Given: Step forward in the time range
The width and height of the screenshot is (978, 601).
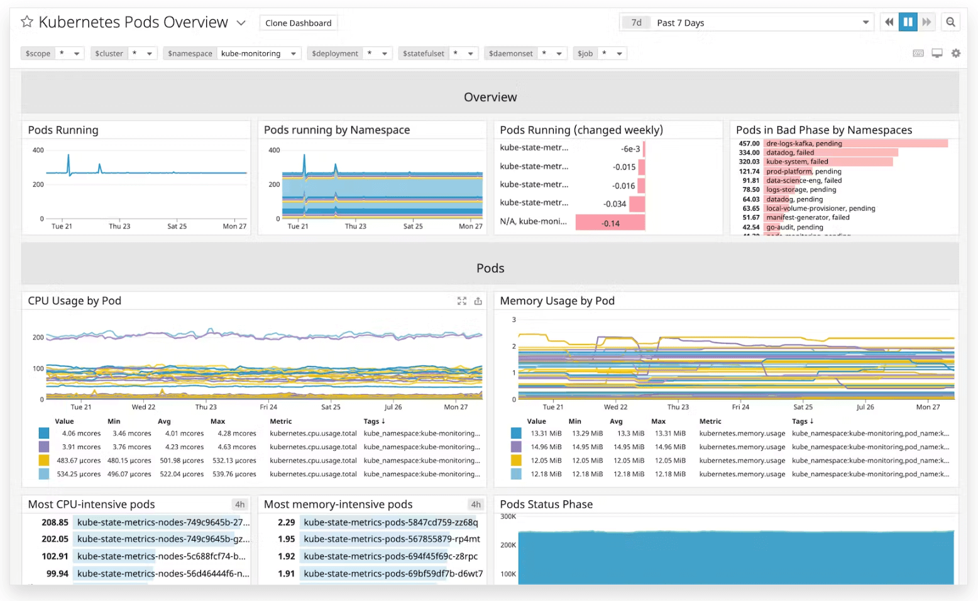Looking at the screenshot, I should click(926, 23).
